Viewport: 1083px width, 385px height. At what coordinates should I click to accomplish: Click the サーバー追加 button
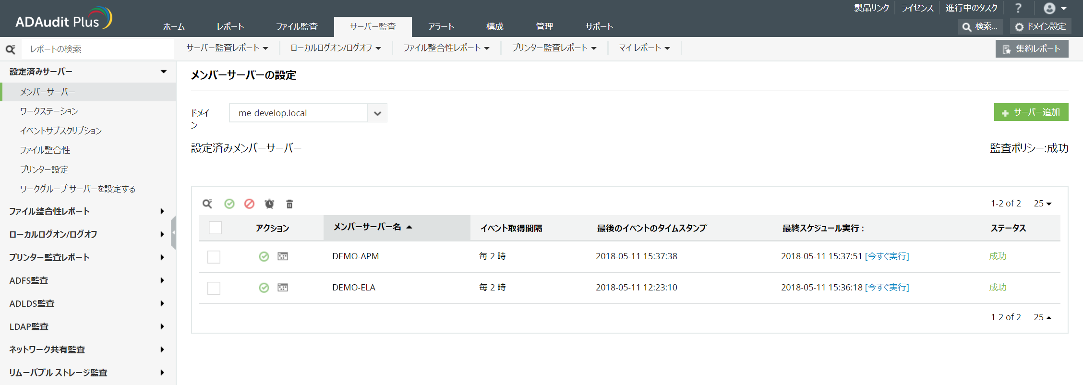(1031, 112)
